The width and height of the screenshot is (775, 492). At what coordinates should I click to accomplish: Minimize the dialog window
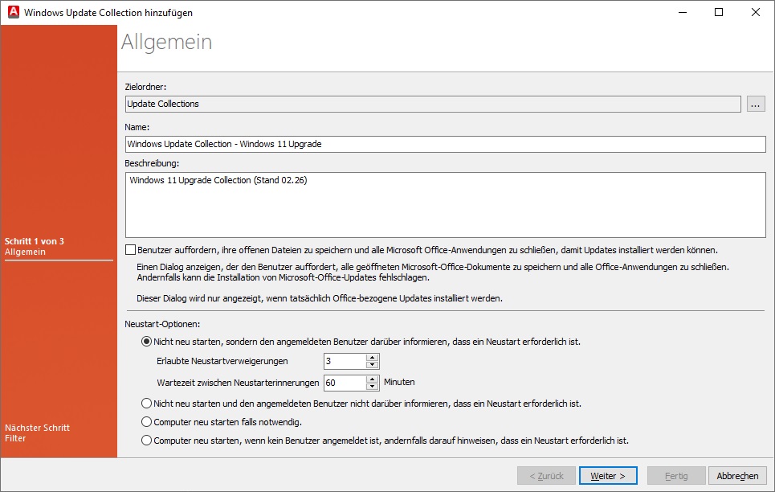(683, 12)
